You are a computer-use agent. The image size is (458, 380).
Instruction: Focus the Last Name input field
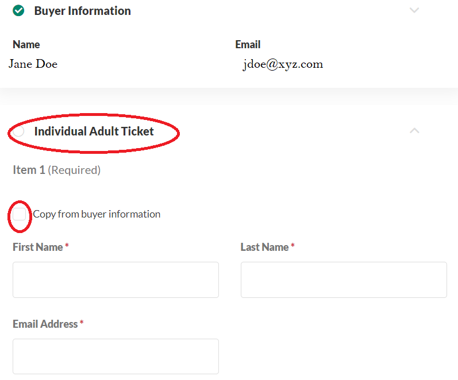344,280
